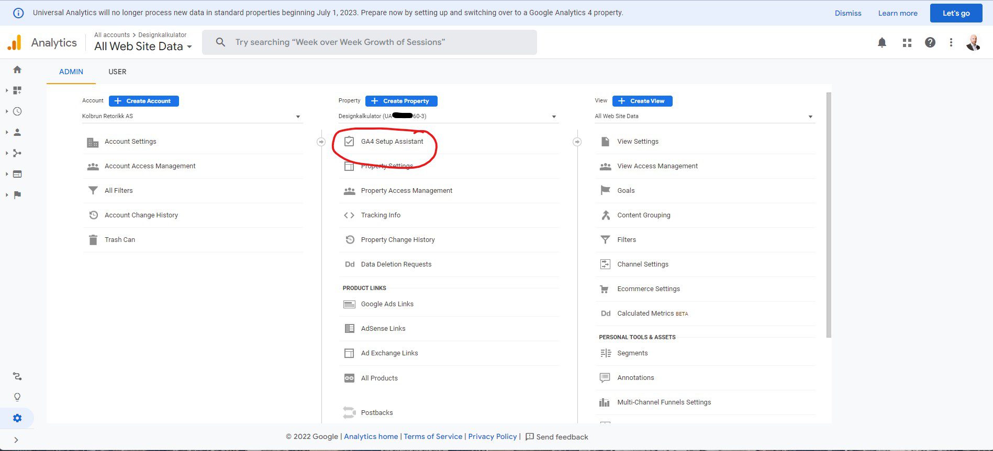
Task: Click the Trash Can icon
Action: 93,240
